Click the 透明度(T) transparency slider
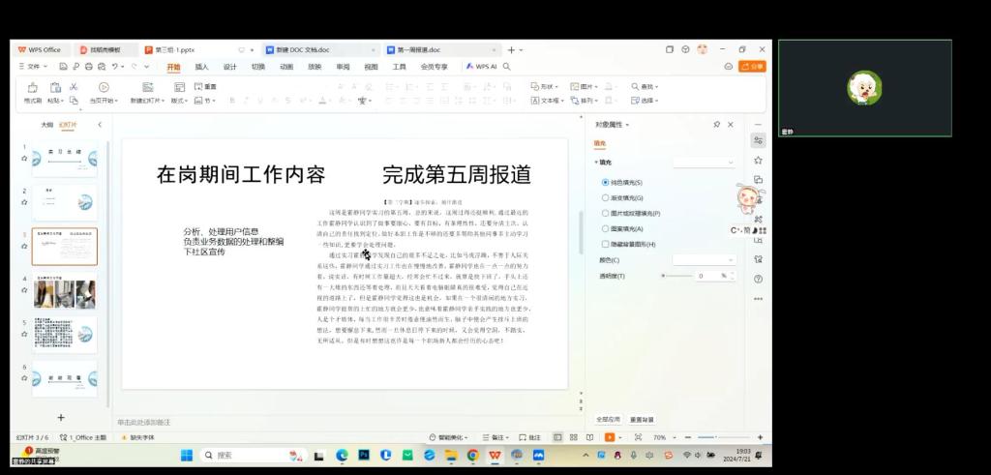 [x=677, y=276]
